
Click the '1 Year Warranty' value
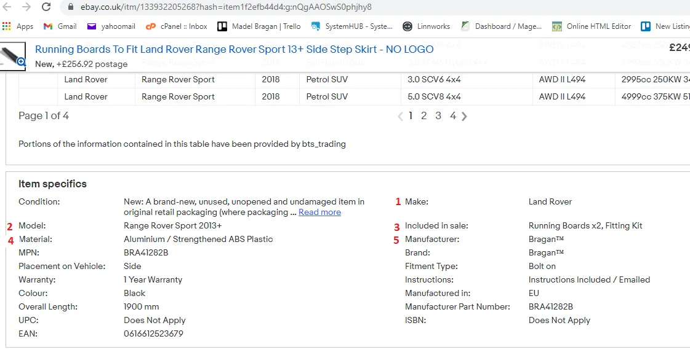153,280
